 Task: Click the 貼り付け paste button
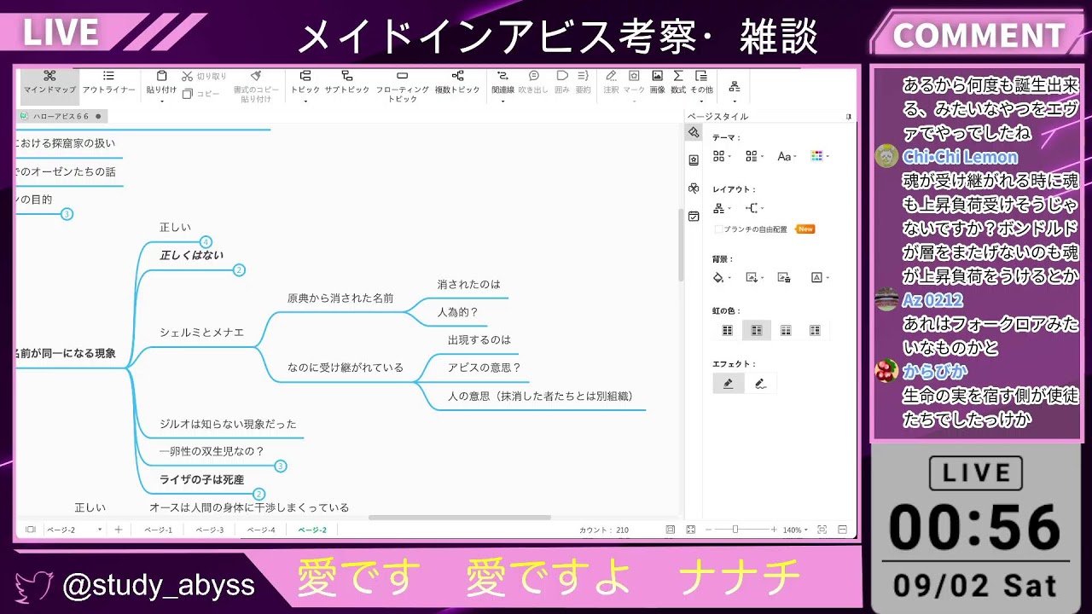[161, 82]
